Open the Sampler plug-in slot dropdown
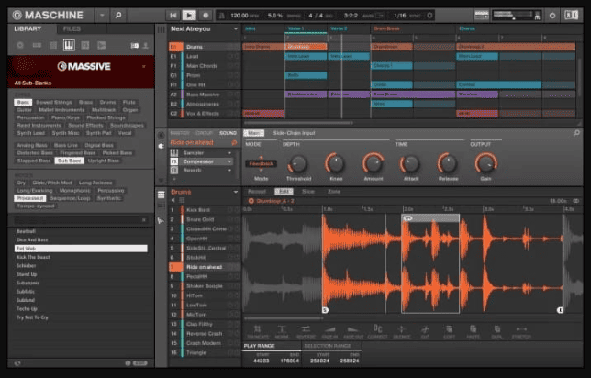 tap(229, 153)
